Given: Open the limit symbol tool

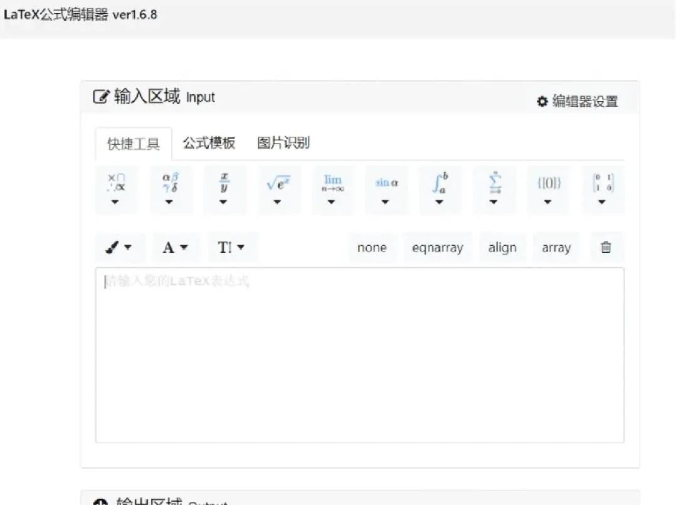Looking at the screenshot, I should (332, 182).
